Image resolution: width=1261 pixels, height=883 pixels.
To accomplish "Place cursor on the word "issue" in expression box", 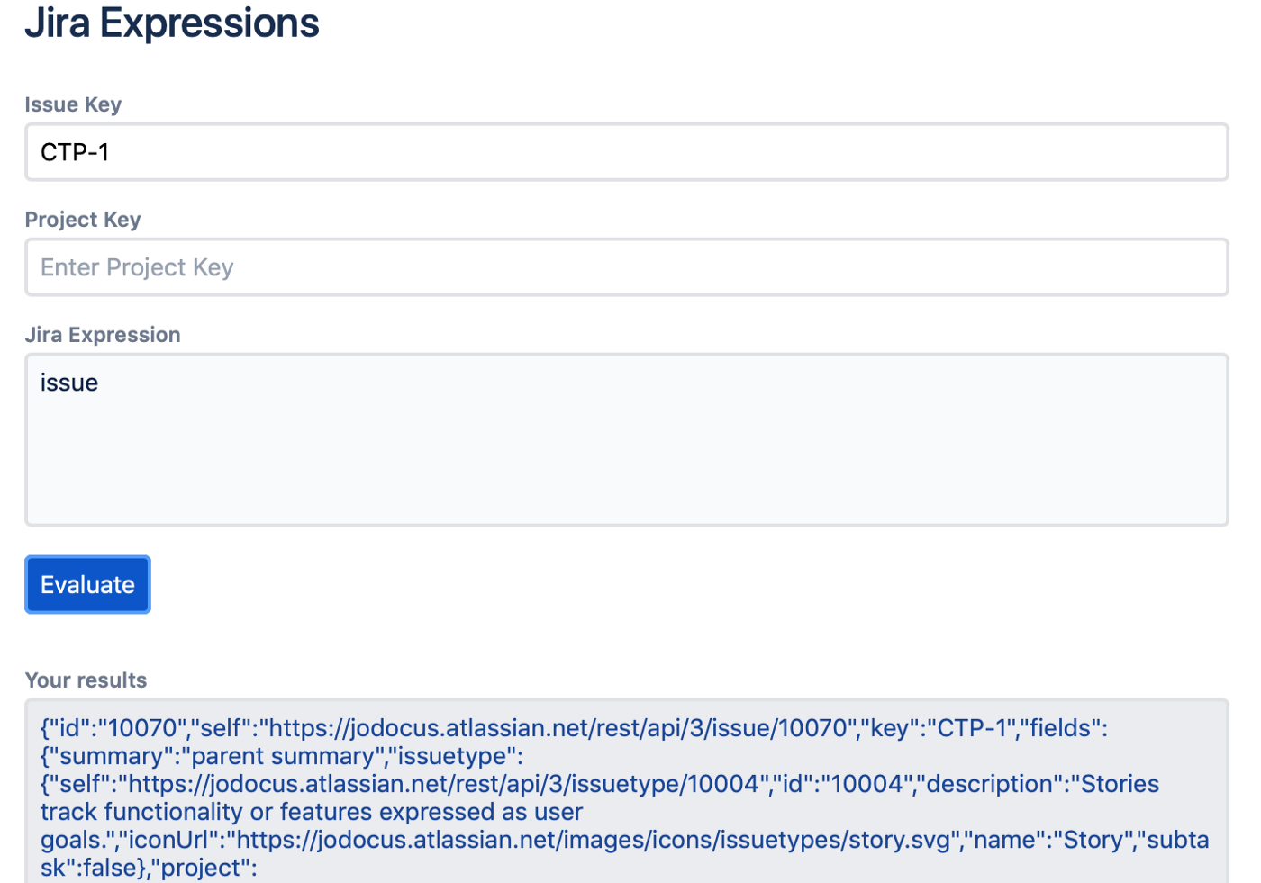I will click(69, 383).
